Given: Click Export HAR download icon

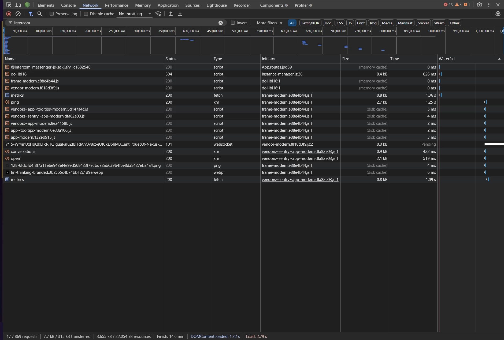Looking at the screenshot, I should click(x=180, y=14).
